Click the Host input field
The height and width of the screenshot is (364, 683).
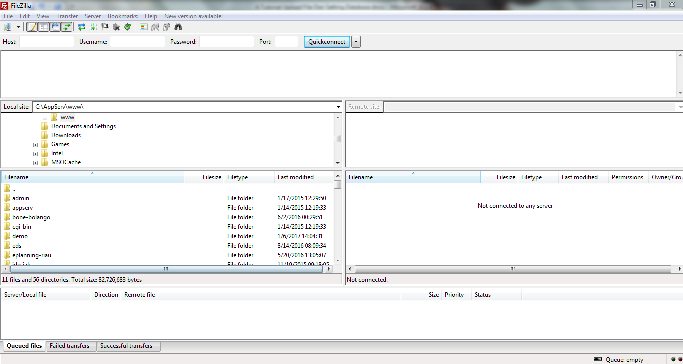(x=47, y=42)
